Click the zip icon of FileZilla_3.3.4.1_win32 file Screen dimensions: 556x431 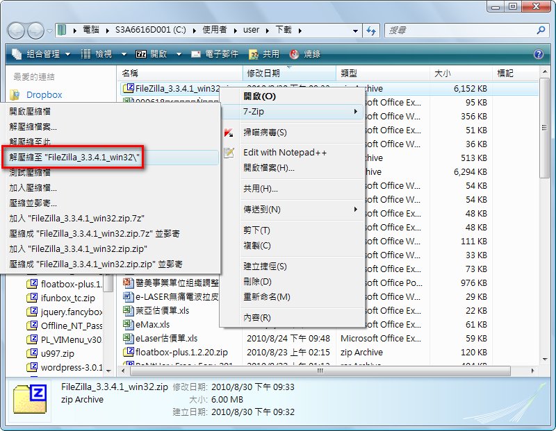coord(128,88)
